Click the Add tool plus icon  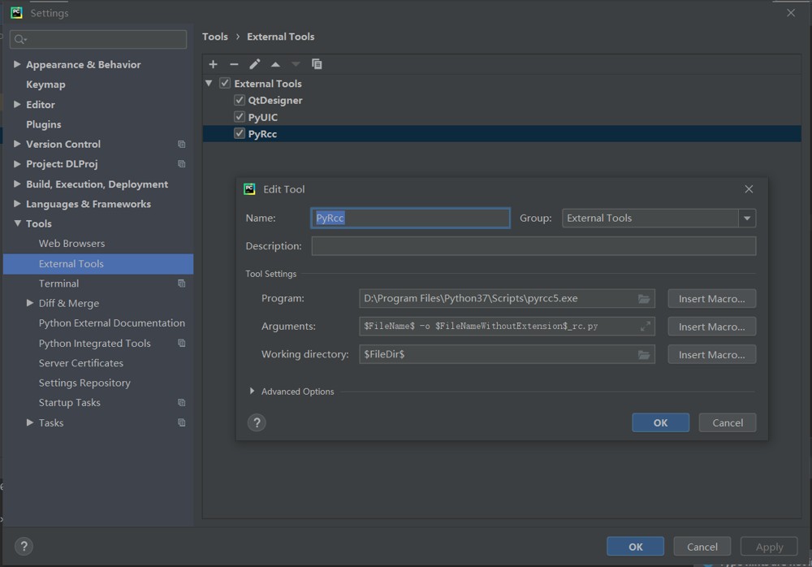point(213,64)
